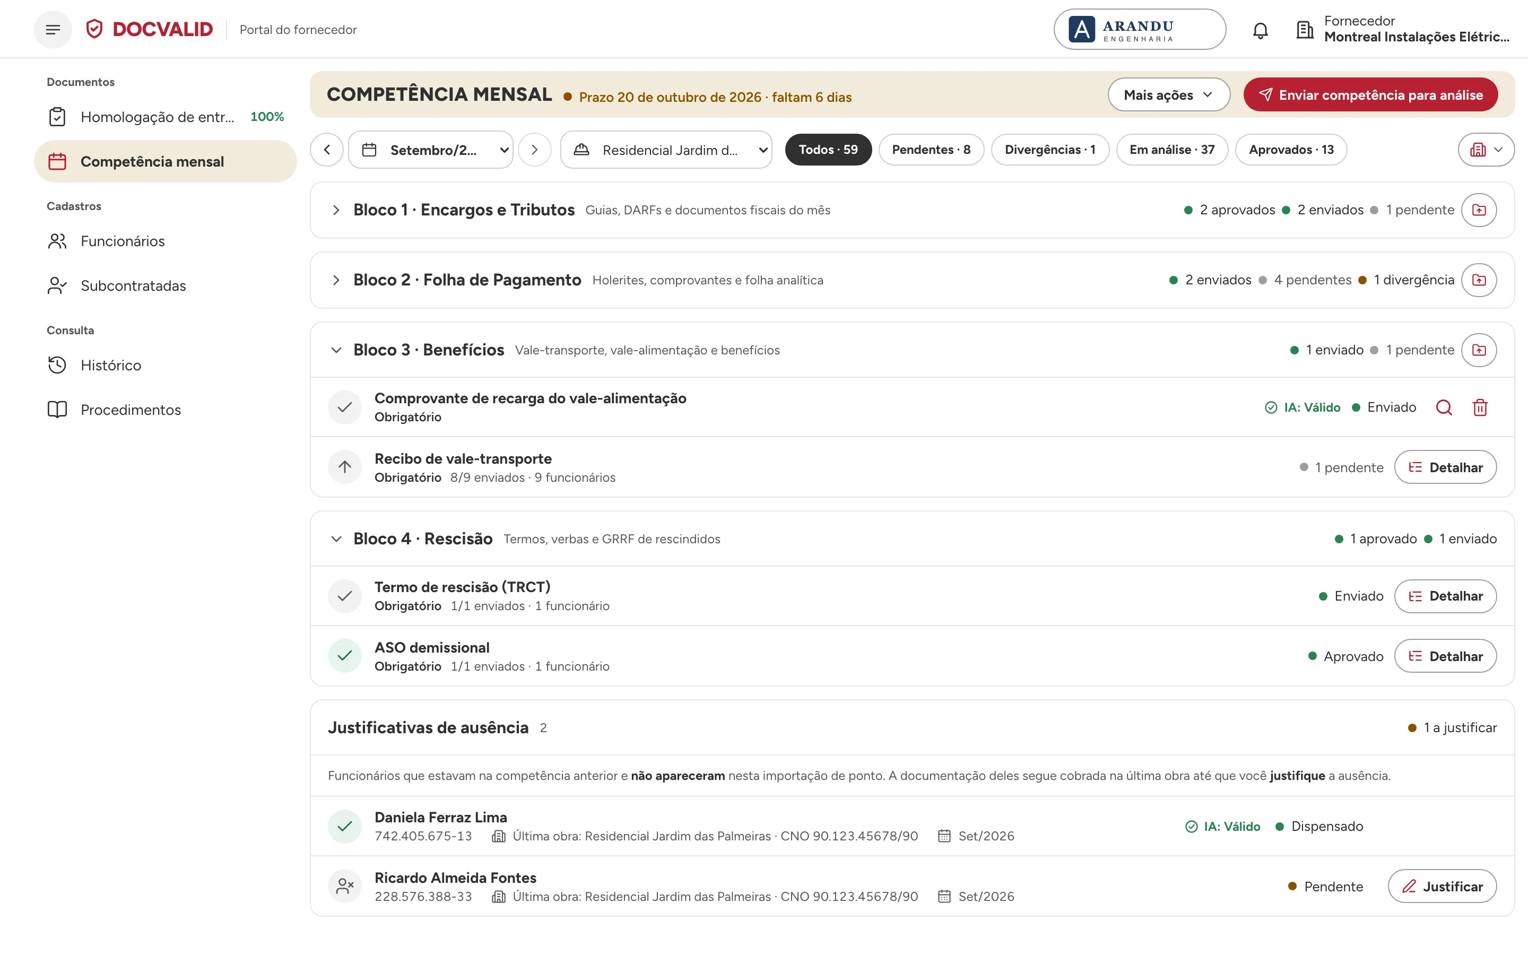Screen dimensions: 1528x955
Task: Expand Bloco 2 Folha de Pagamento
Action: click(336, 281)
